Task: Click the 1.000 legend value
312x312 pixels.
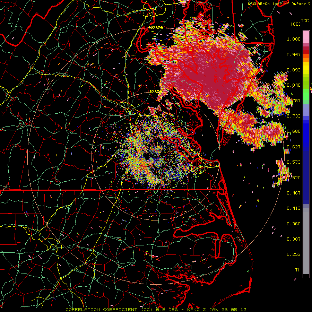Action: point(294,39)
